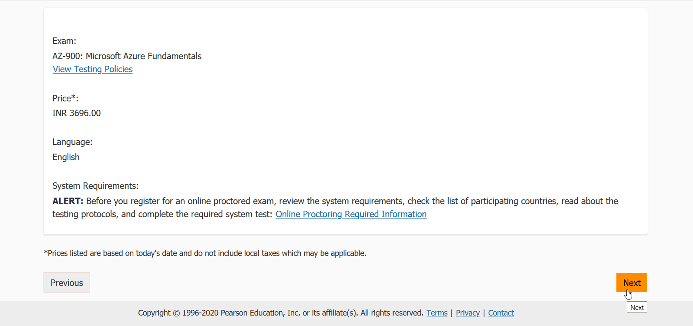The image size is (693, 326).
Task: Click Privacy between Terms and Contact
Action: click(468, 313)
